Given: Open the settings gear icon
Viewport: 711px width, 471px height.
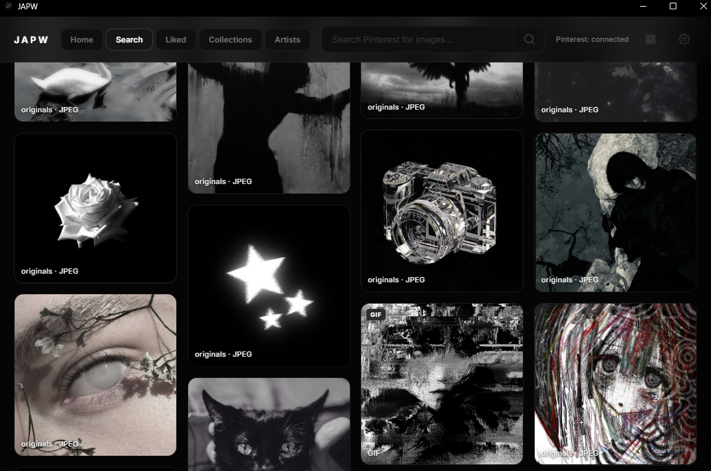Looking at the screenshot, I should pyautogui.click(x=684, y=39).
